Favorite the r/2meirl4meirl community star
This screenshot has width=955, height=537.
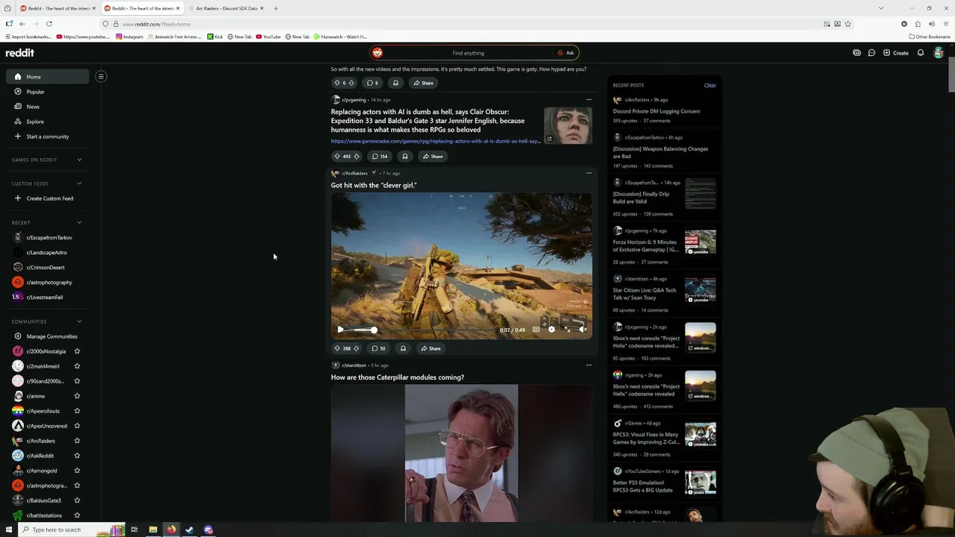[x=77, y=366]
